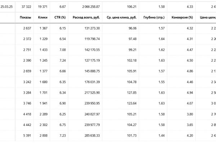Select the spend cell 285 638.33

click(90, 137)
